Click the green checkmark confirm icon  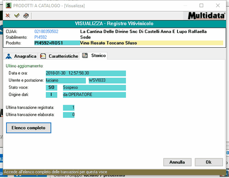click(x=17, y=16)
